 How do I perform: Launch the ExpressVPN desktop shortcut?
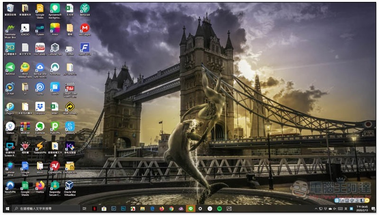pyautogui.click(x=55, y=168)
